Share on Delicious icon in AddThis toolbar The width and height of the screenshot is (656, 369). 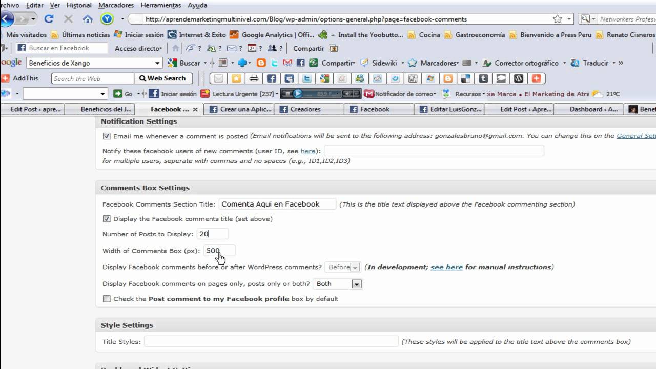coord(466,78)
